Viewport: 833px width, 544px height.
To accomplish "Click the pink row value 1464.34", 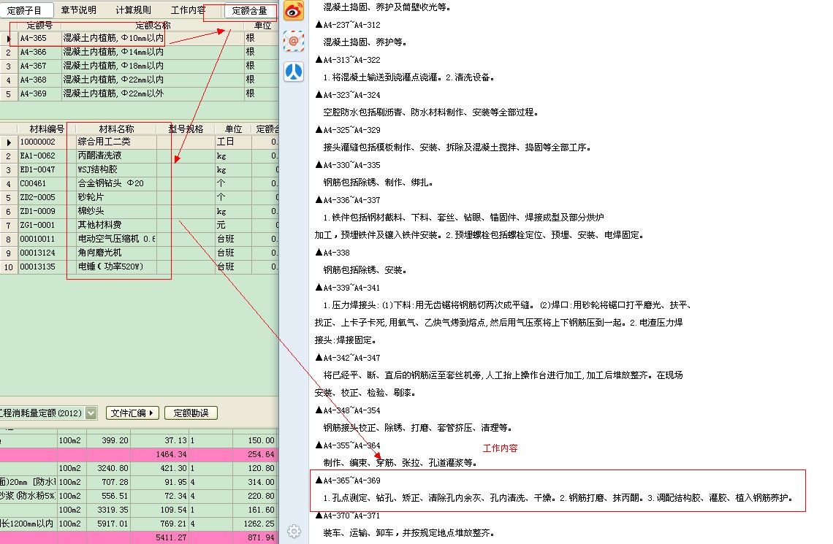I will (x=171, y=454).
